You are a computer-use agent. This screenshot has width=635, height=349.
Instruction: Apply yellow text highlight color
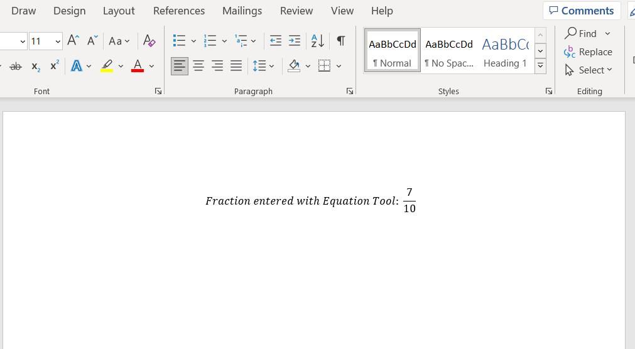tap(107, 65)
